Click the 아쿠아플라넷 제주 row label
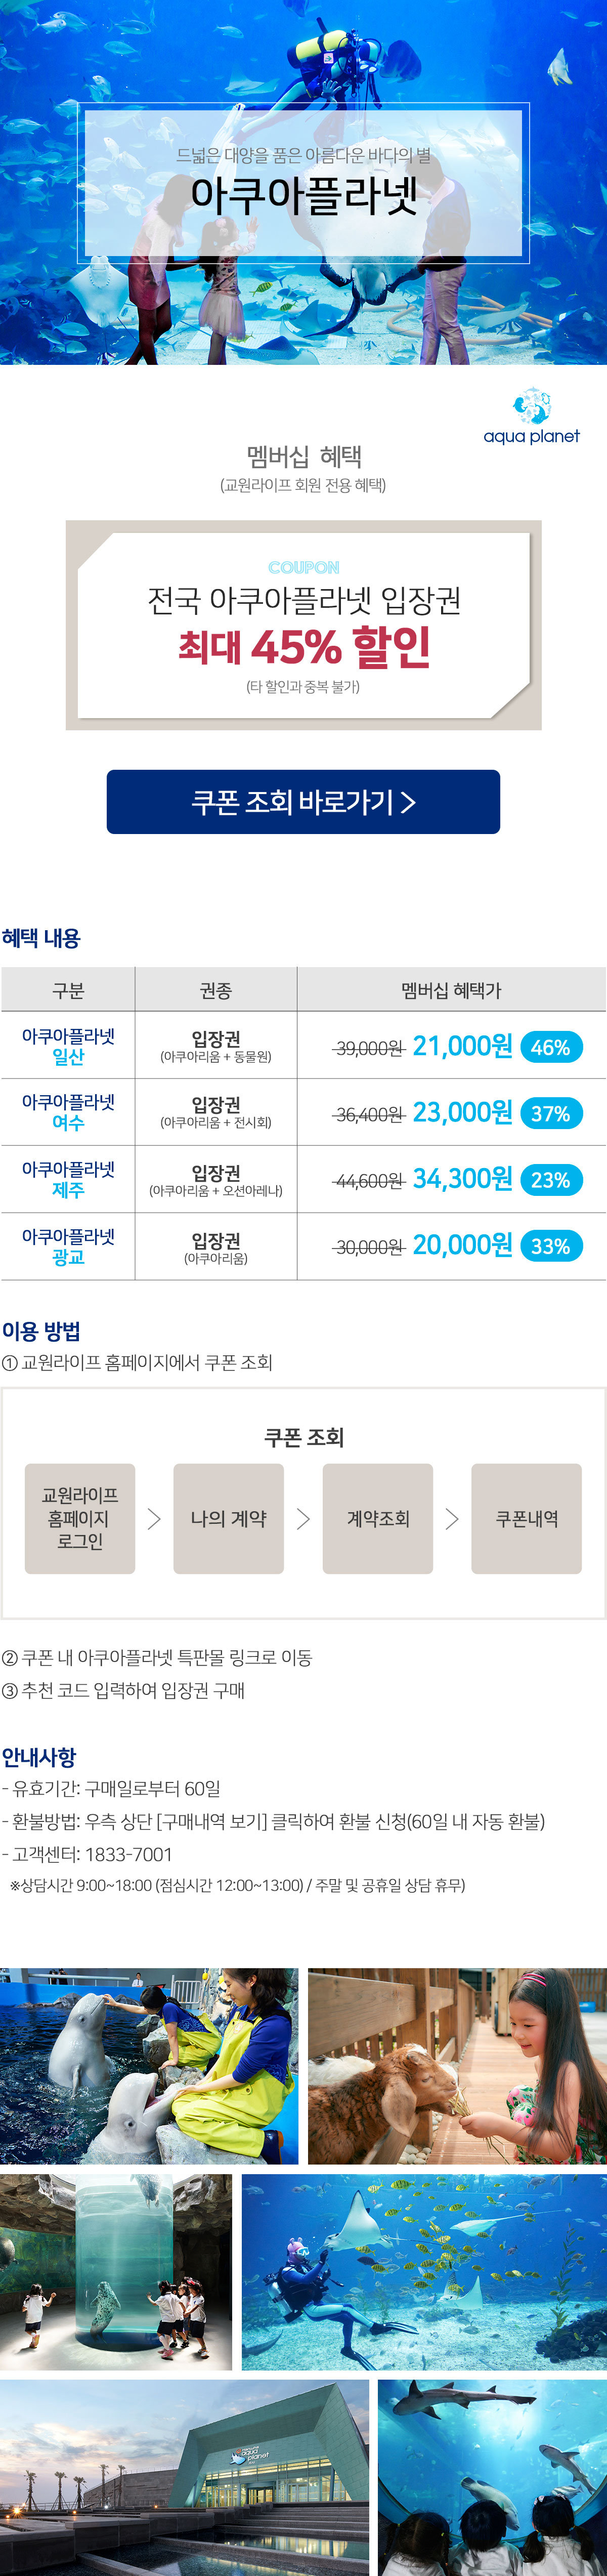Viewport: 607px width, 2576px height. coord(68,1179)
